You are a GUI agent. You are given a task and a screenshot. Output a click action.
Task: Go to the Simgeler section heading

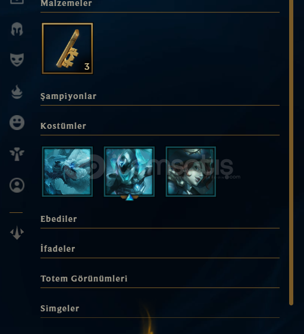(x=59, y=308)
